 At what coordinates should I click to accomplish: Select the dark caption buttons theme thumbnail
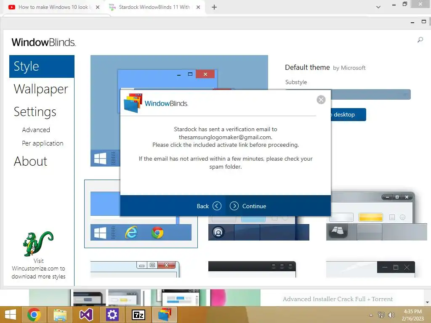pyautogui.click(x=370, y=270)
